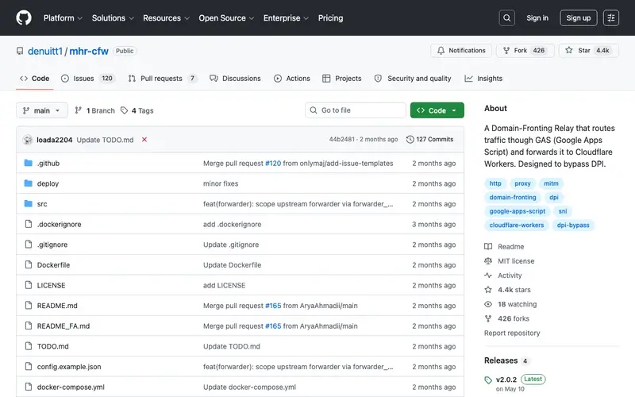Click the branch icon next to 1 Branch
Image resolution: width=635 pixels, height=397 pixels.
78,110
